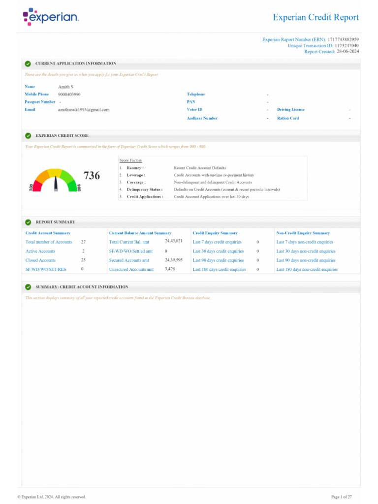
Task: Click the Closed Accounts link
Action: pos(40,260)
